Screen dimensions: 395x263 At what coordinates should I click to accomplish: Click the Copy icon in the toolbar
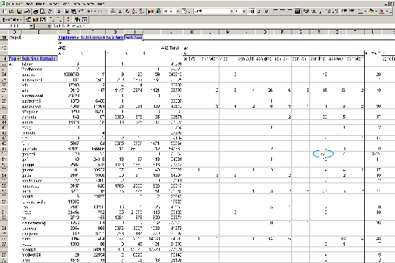pyautogui.click(x=67, y=11)
